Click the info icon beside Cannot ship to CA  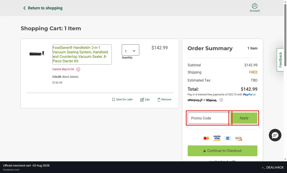[x=78, y=69]
